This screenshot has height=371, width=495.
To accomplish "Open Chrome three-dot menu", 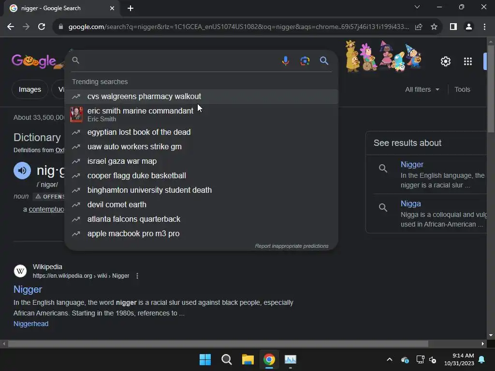I will pyautogui.click(x=484, y=27).
